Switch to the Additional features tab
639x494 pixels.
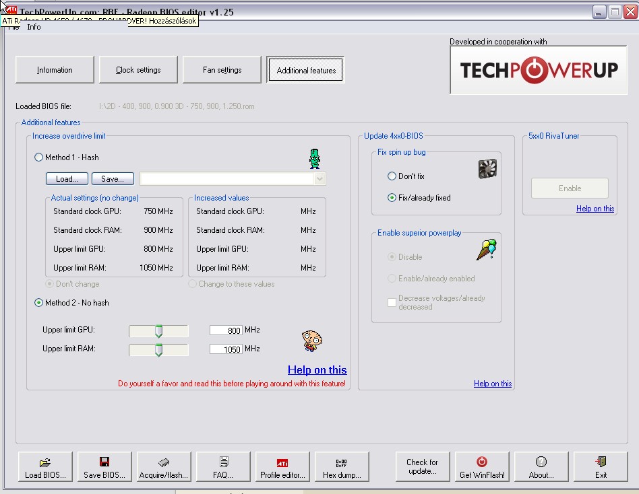[305, 70]
